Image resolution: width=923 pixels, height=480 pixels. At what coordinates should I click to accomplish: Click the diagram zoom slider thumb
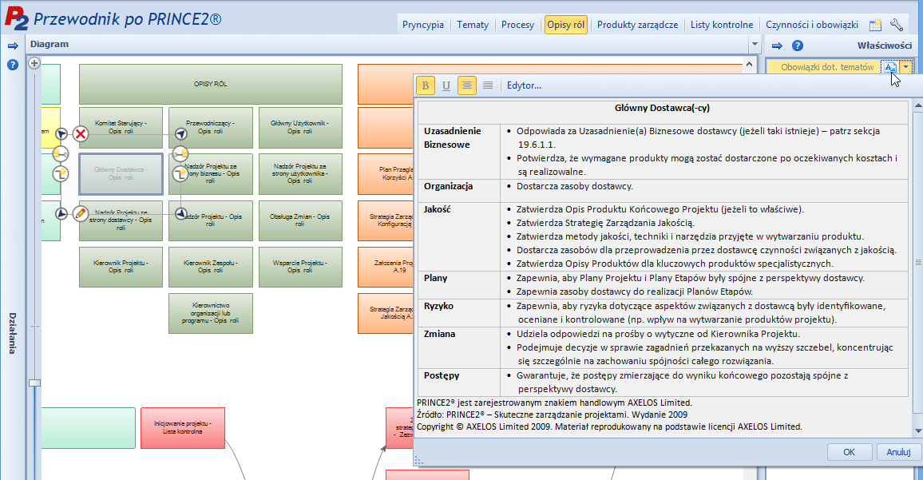tap(34, 383)
